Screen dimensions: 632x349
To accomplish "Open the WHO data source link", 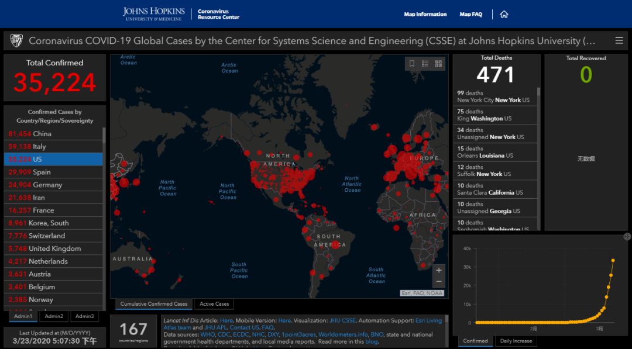I will (207, 334).
